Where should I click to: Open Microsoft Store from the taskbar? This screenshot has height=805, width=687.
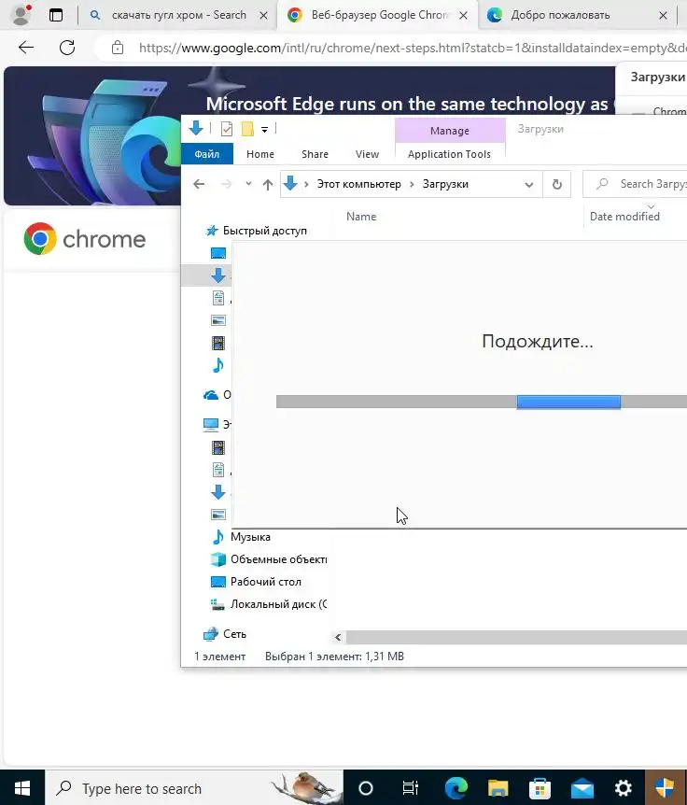coord(540,787)
